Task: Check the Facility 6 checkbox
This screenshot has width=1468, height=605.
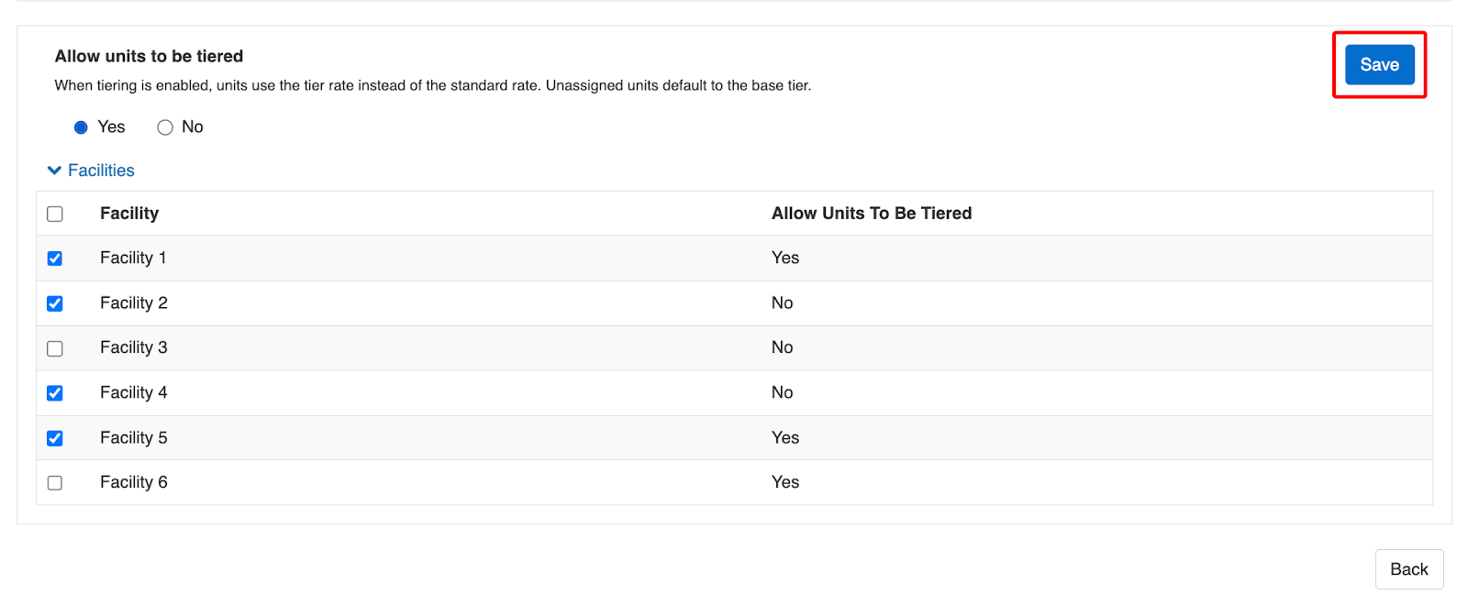Action: coord(55,483)
